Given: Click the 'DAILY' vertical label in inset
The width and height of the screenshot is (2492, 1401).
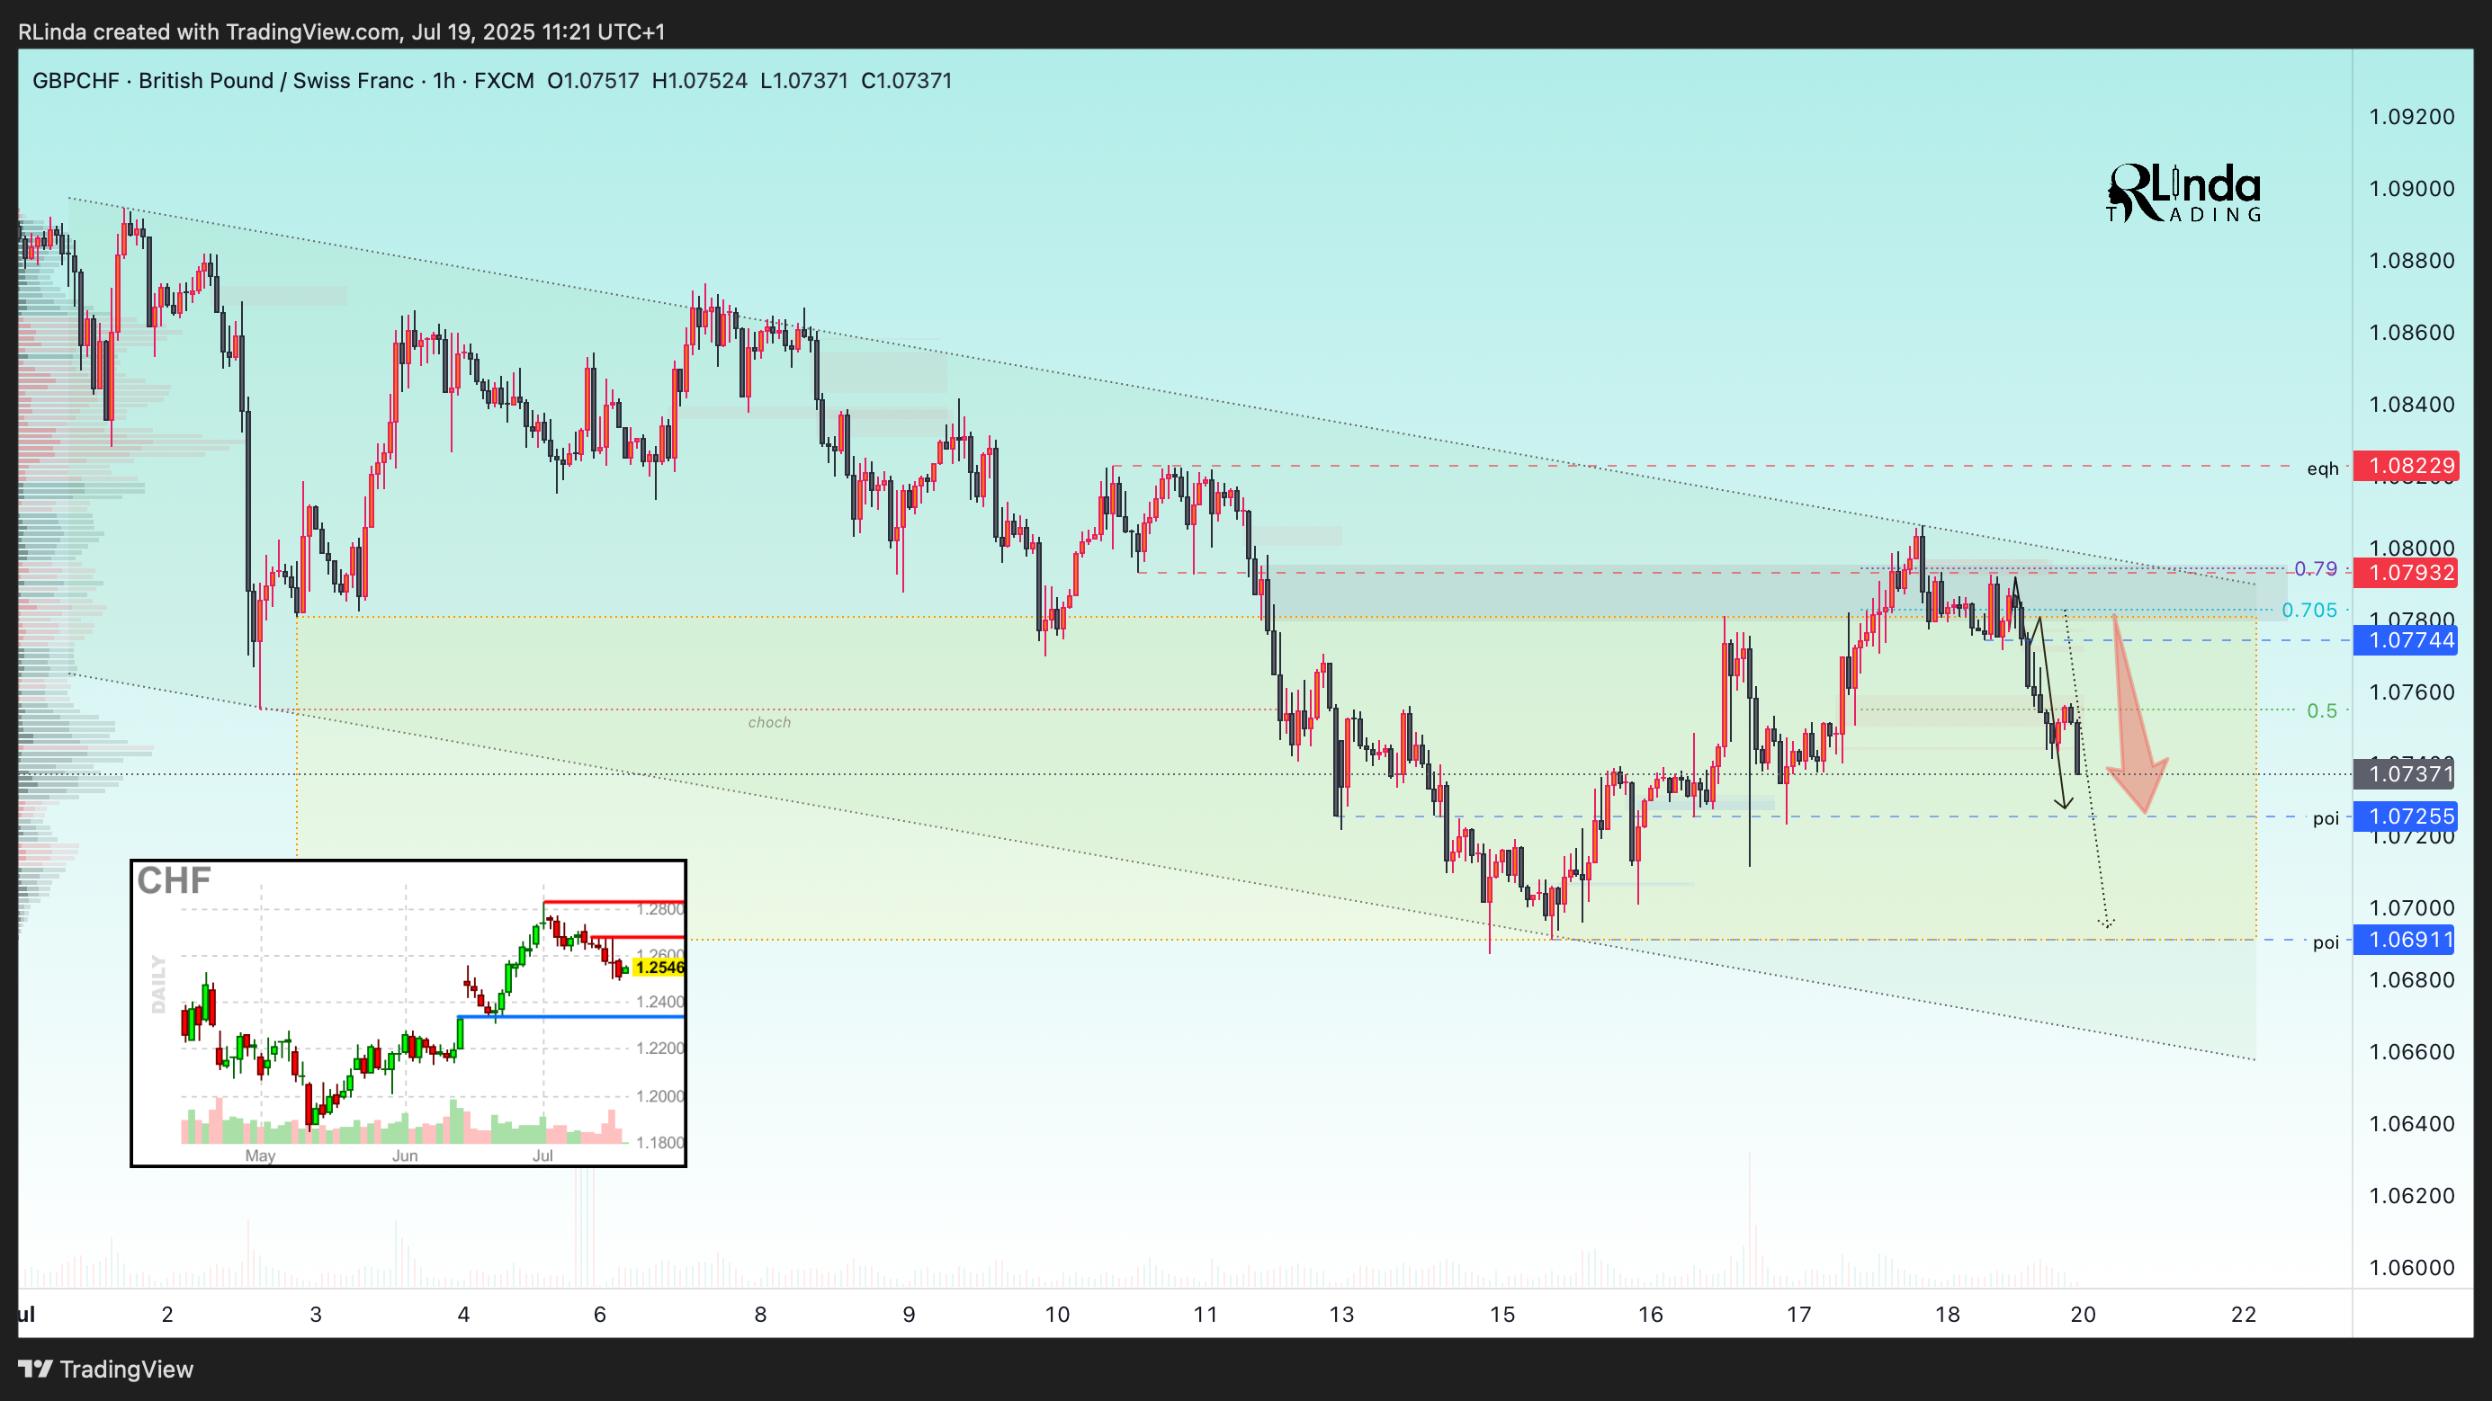Looking at the screenshot, I should point(158,985).
